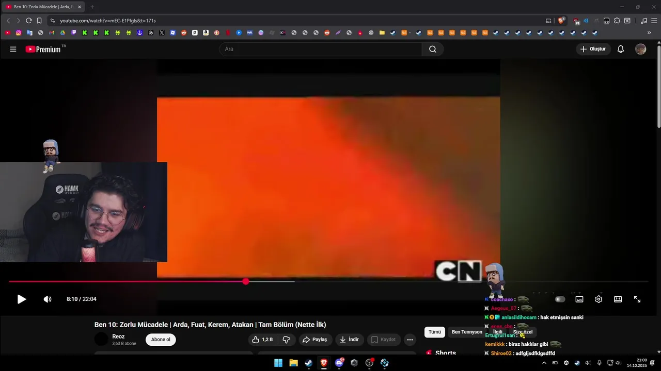Reload the page in browser toolbar

28,21
